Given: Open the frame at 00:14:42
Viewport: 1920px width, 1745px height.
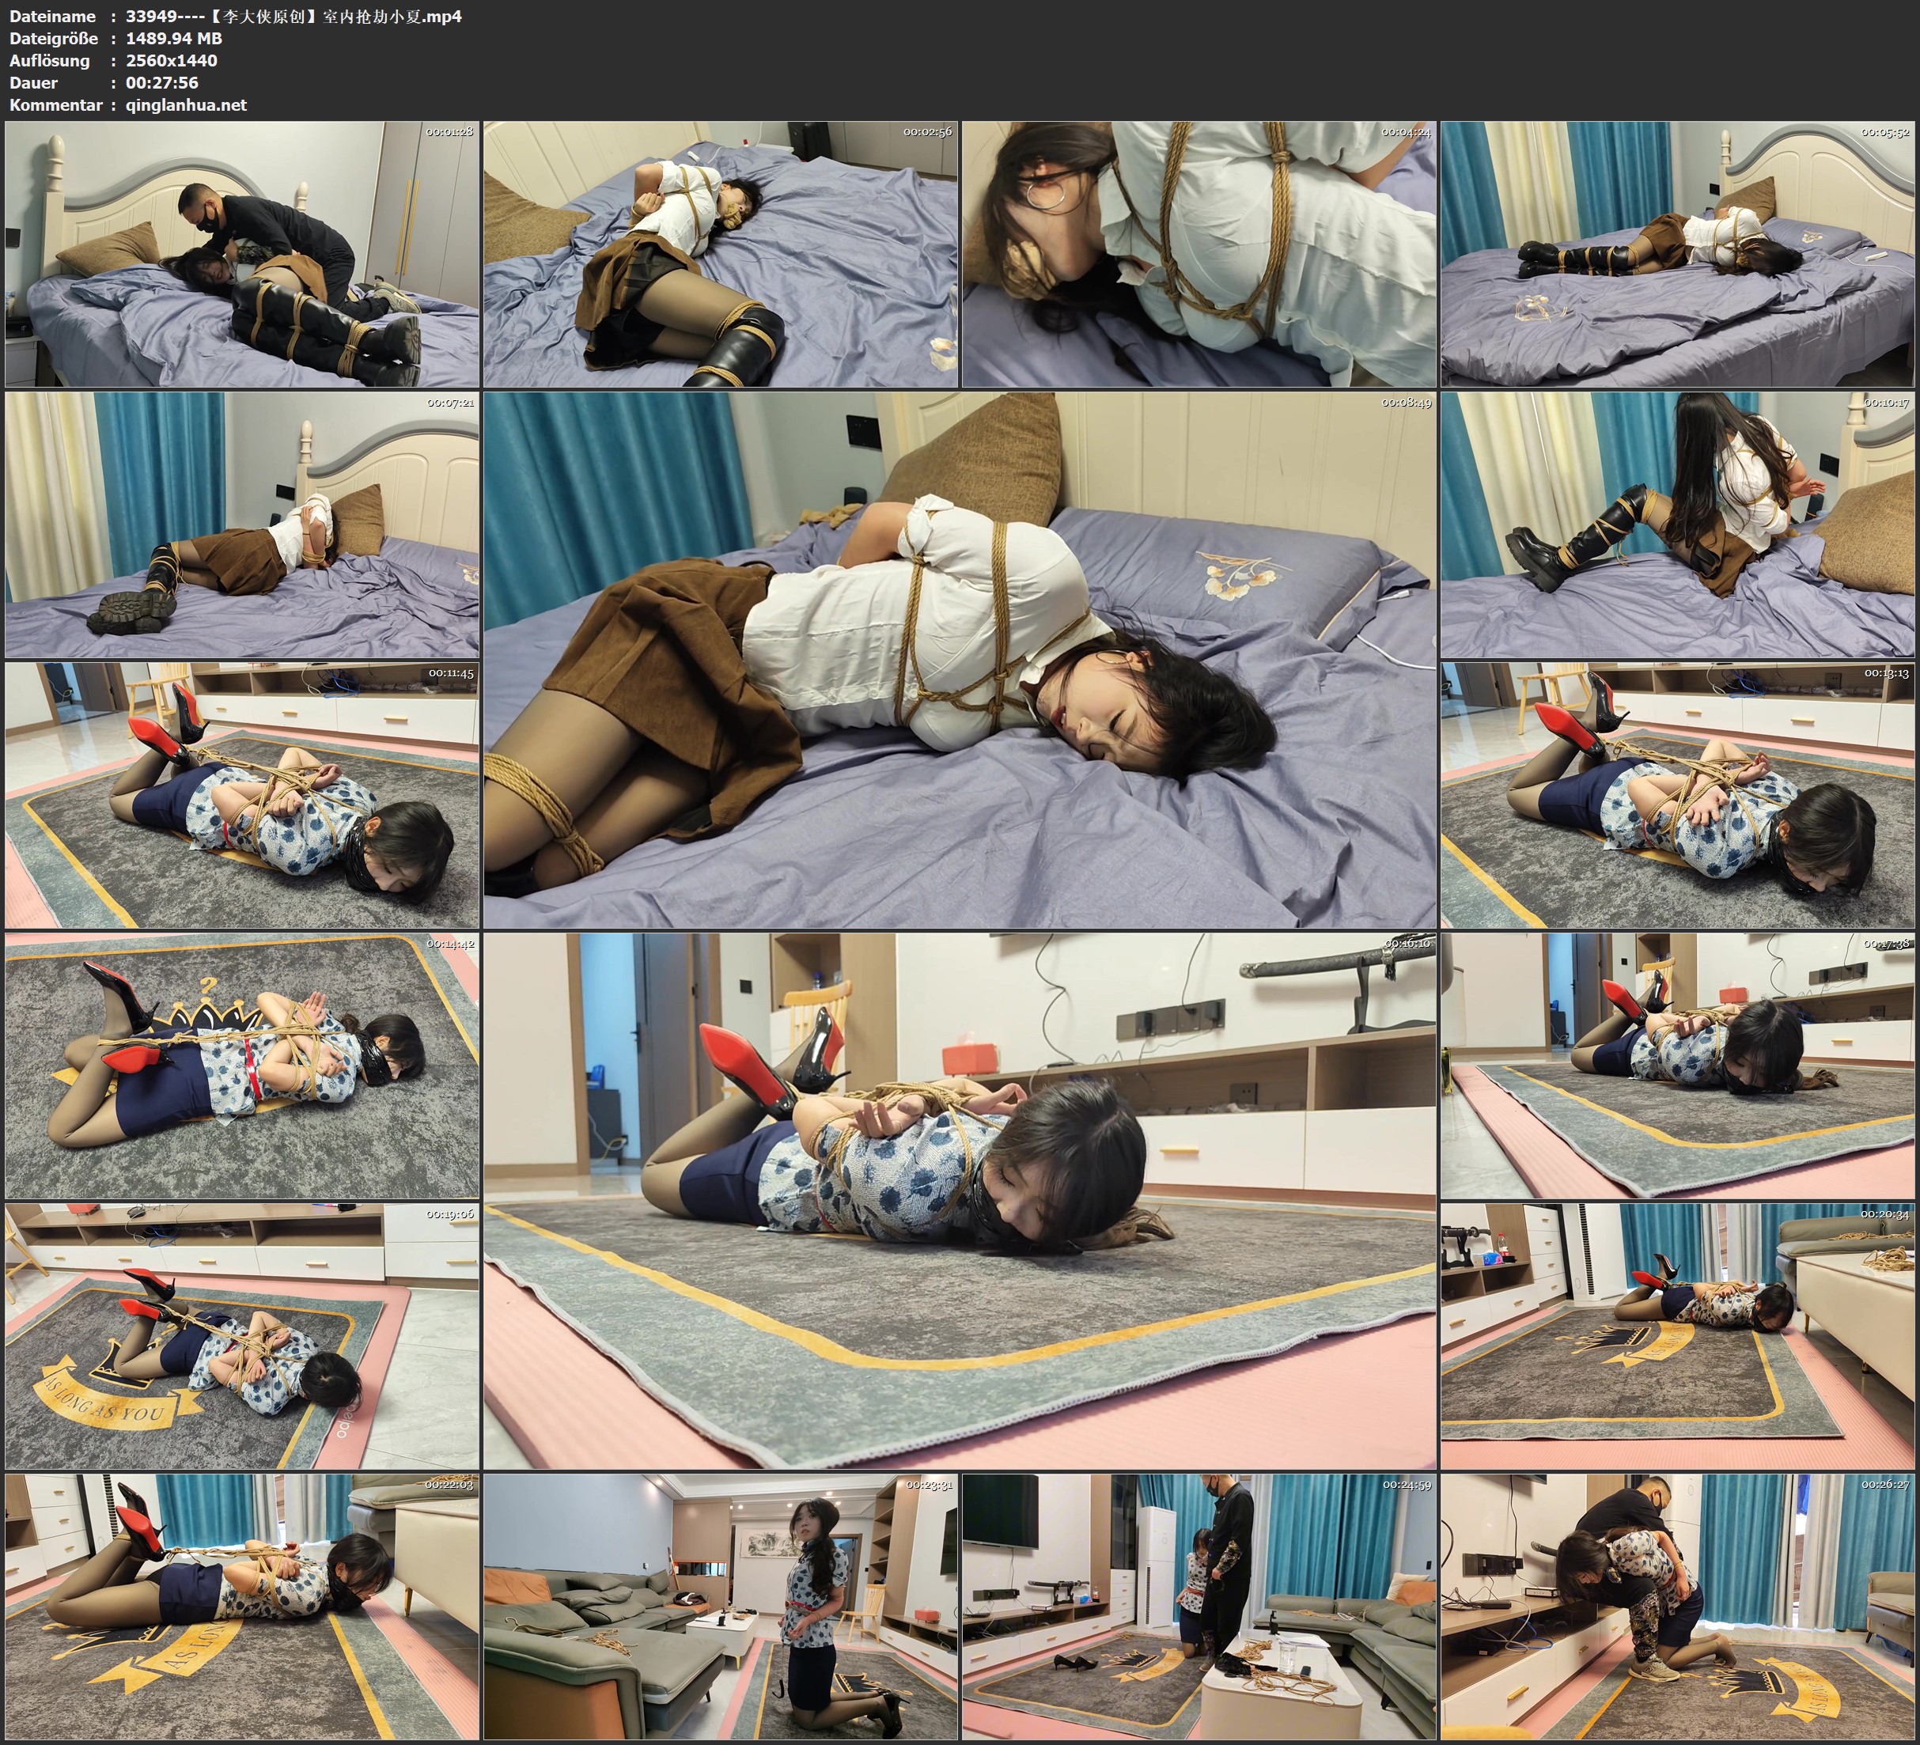Looking at the screenshot, I should point(242,1066).
